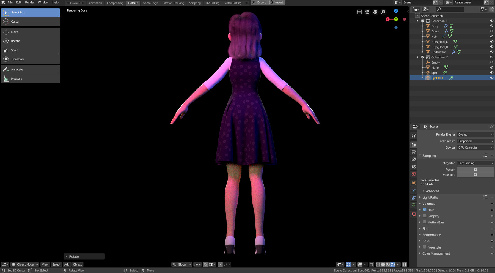495x273 pixels.
Task: Activate the Annotate tool
Action: (x=30, y=70)
